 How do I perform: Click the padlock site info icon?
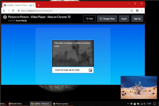(x=19, y=11)
